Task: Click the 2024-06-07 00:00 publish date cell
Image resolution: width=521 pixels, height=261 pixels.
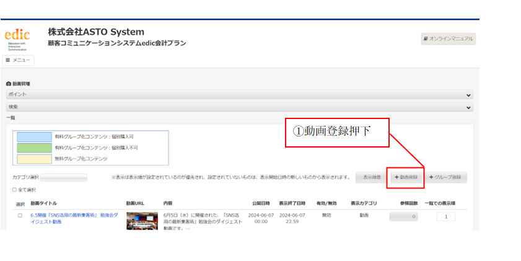Action: [x=261, y=218]
